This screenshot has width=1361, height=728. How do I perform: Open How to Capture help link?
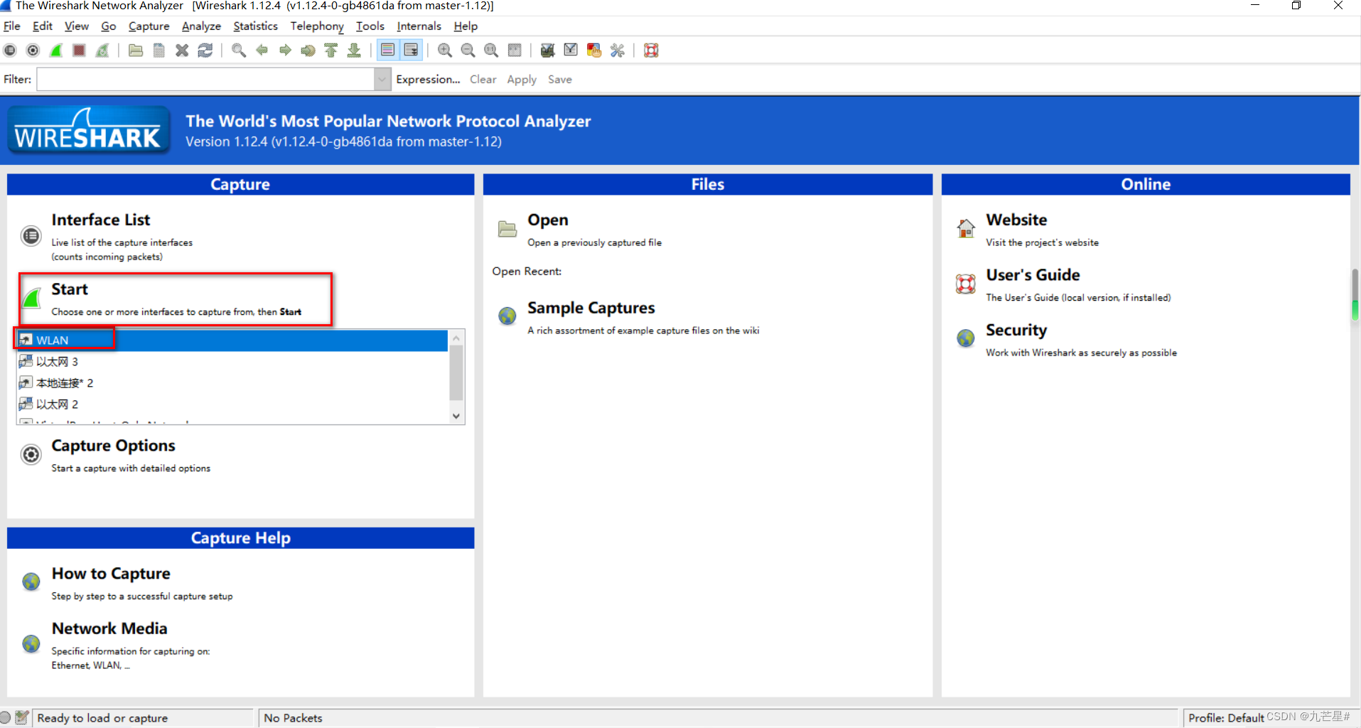pos(111,574)
